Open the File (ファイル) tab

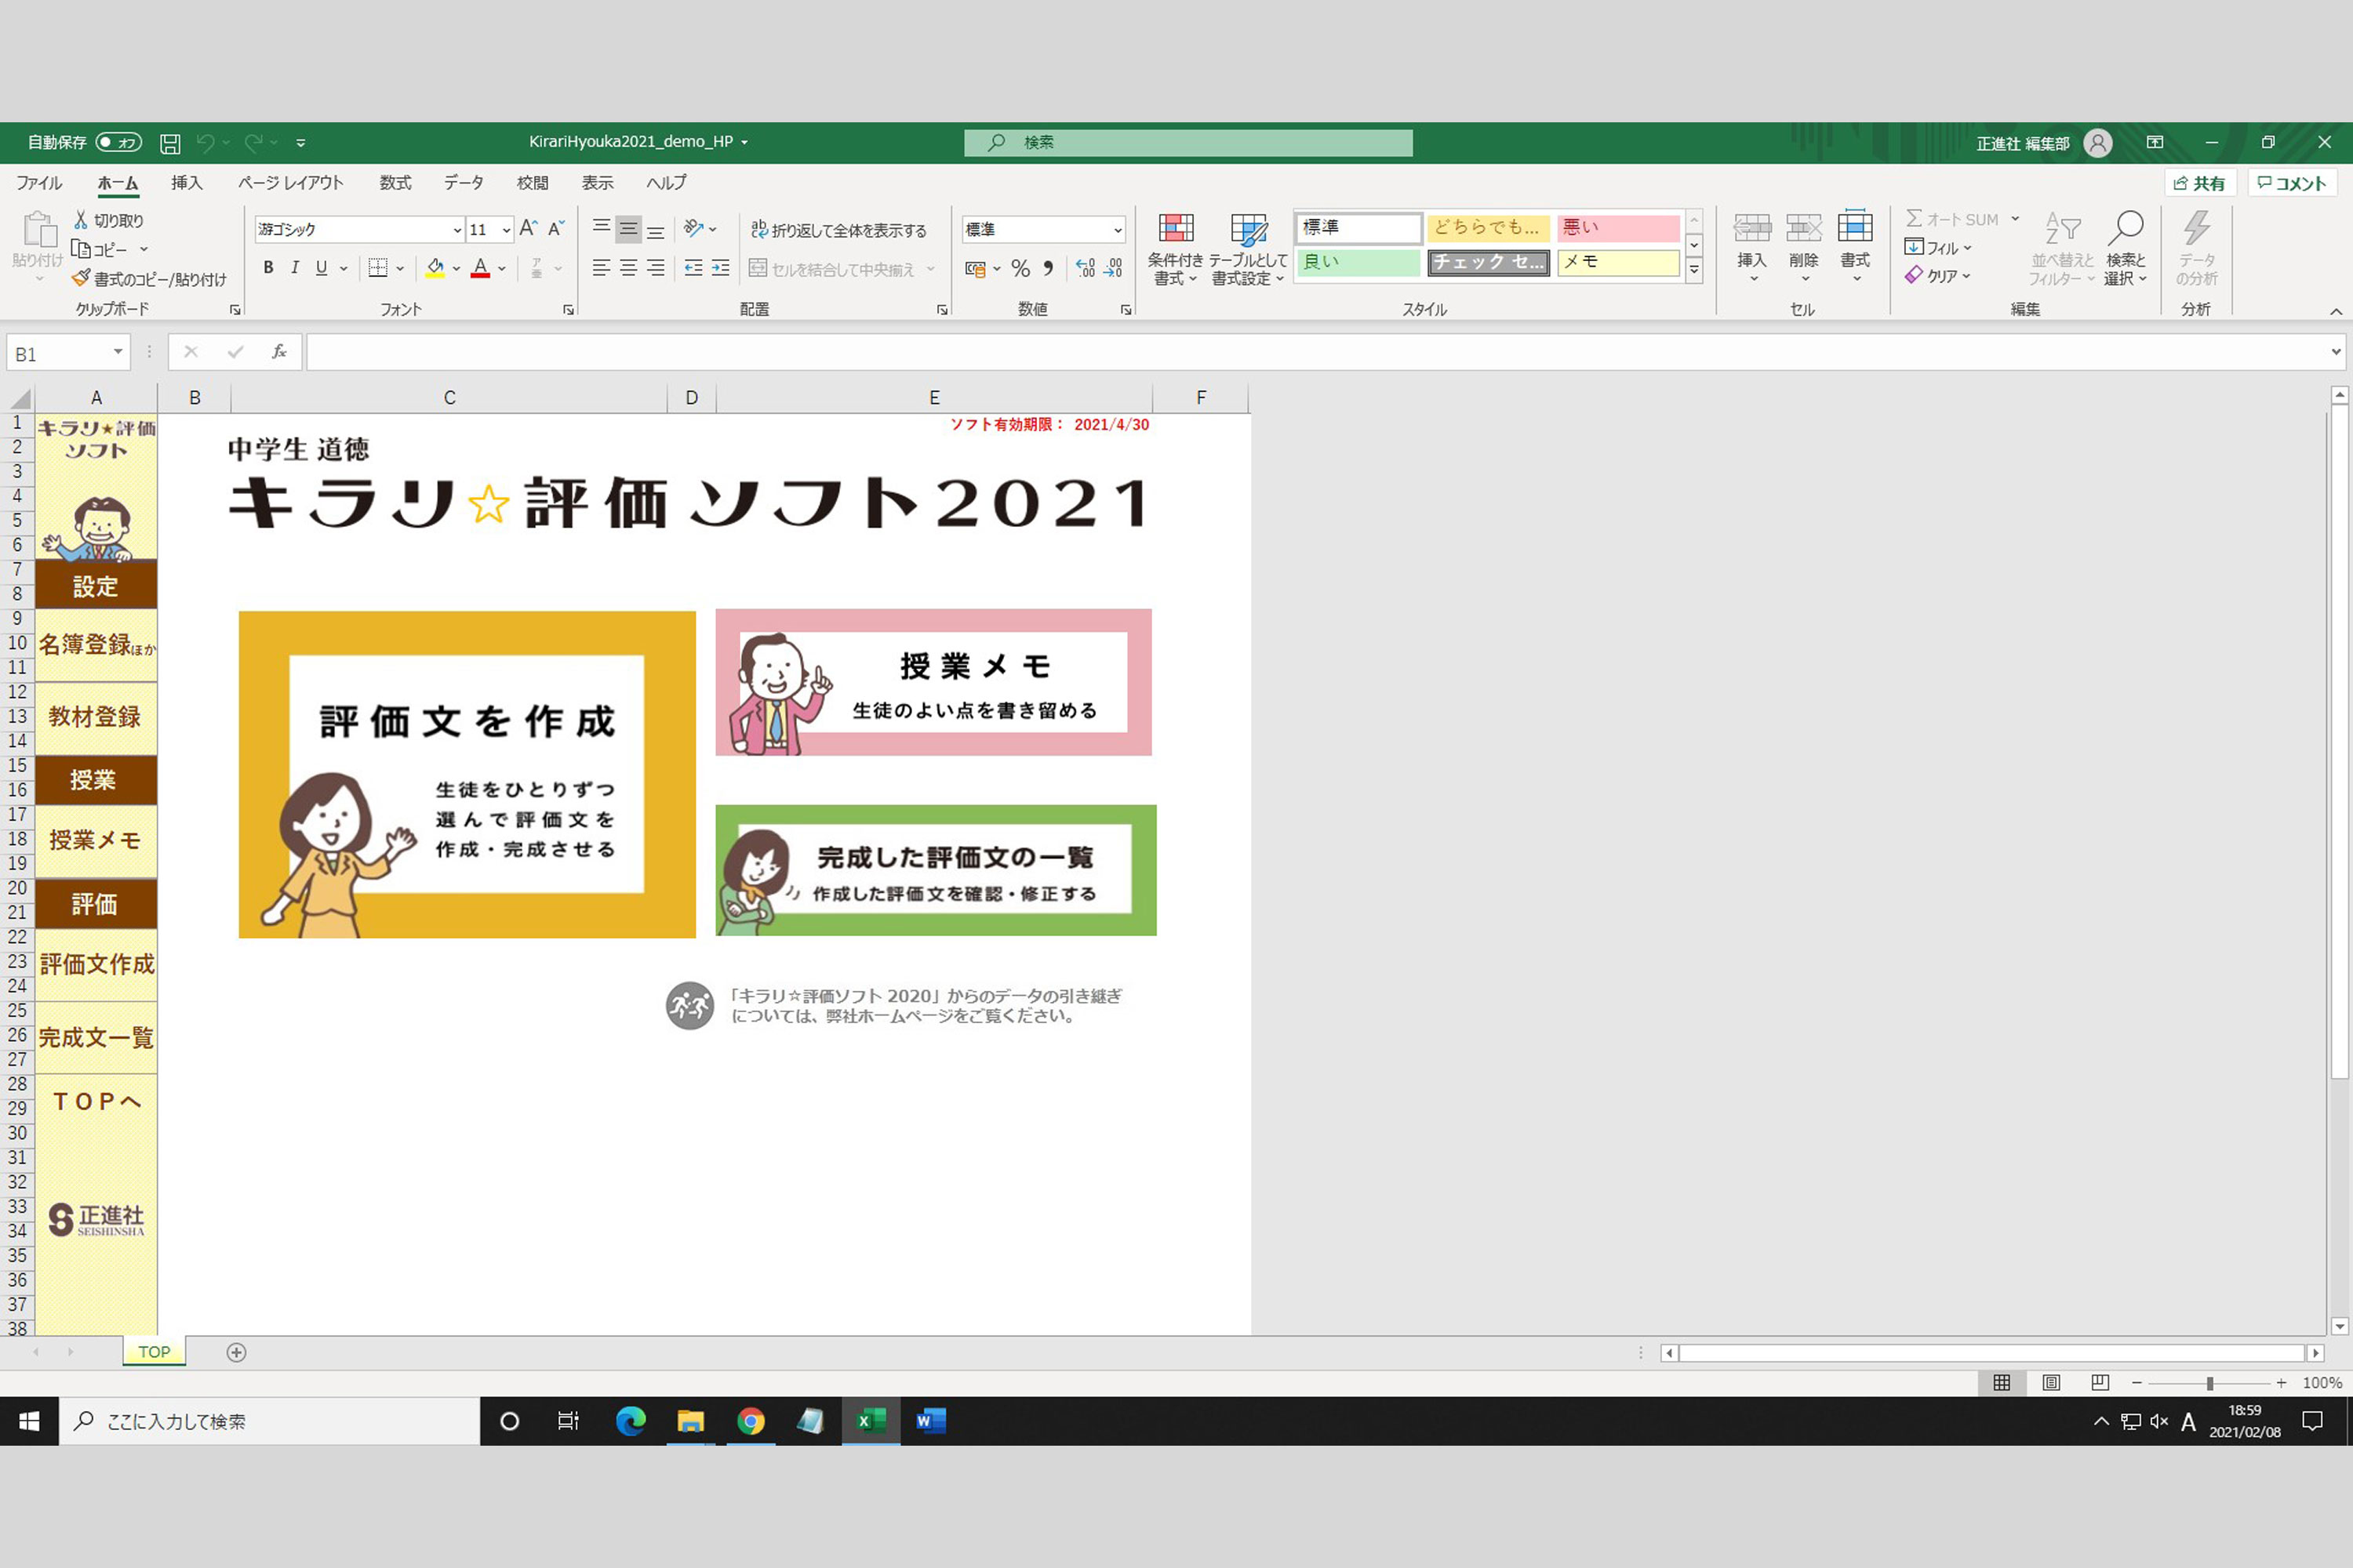coord(39,183)
